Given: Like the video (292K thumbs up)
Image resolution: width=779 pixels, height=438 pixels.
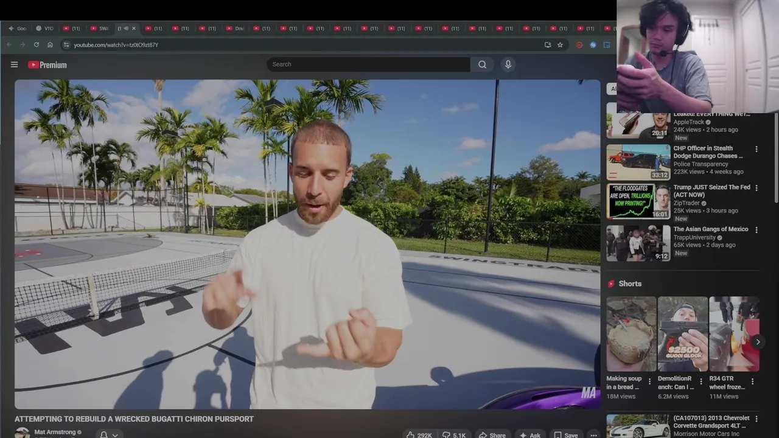Looking at the screenshot, I should pos(419,435).
